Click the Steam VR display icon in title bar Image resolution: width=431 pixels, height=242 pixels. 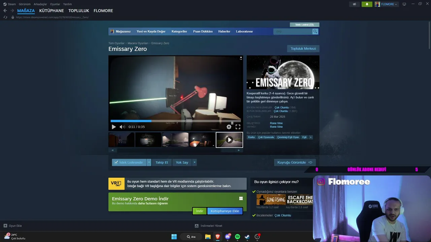point(404,4)
